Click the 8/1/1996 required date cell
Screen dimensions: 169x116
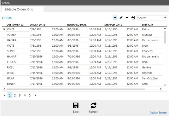point(73,29)
